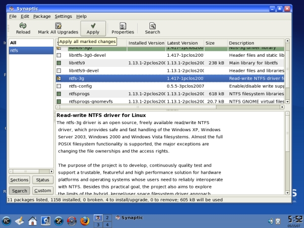Image resolution: width=304 pixels, height=228 pixels.
Task: Click package list scroll up arrow
Action: click(x=287, y=41)
